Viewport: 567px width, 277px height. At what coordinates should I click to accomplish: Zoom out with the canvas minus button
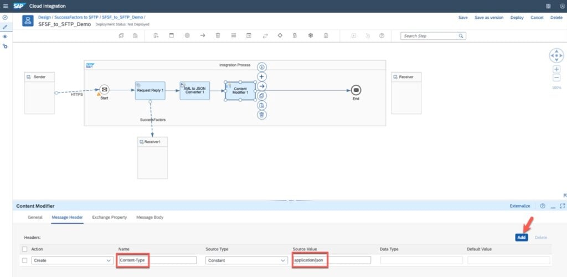(556, 78)
